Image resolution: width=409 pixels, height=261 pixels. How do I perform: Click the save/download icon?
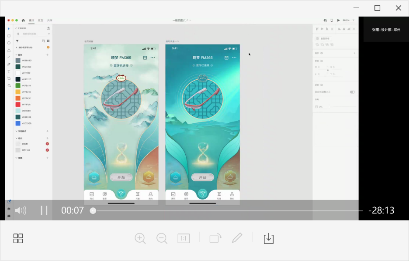point(268,238)
